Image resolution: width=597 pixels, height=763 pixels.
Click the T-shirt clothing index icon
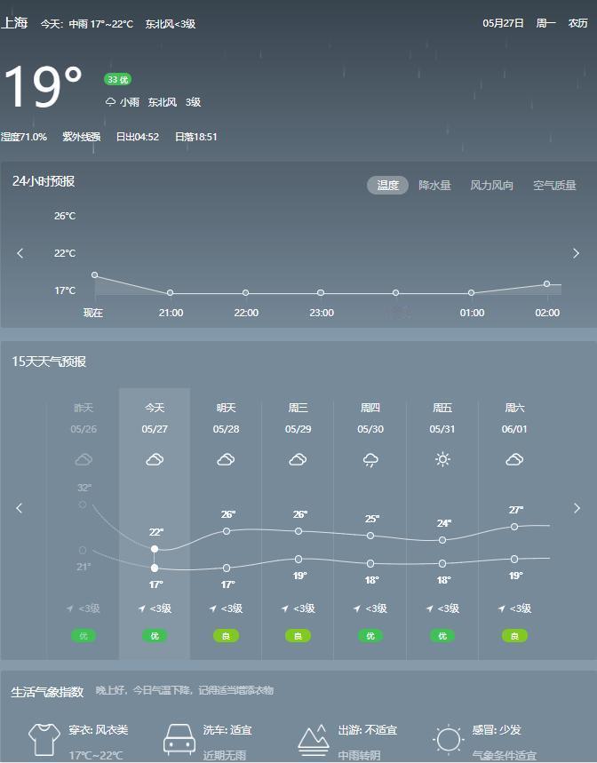(44, 740)
